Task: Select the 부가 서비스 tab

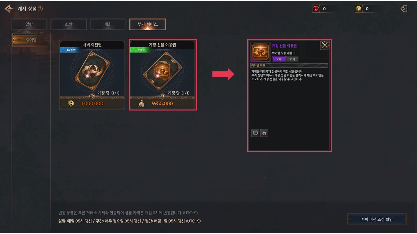Action: coord(147,24)
